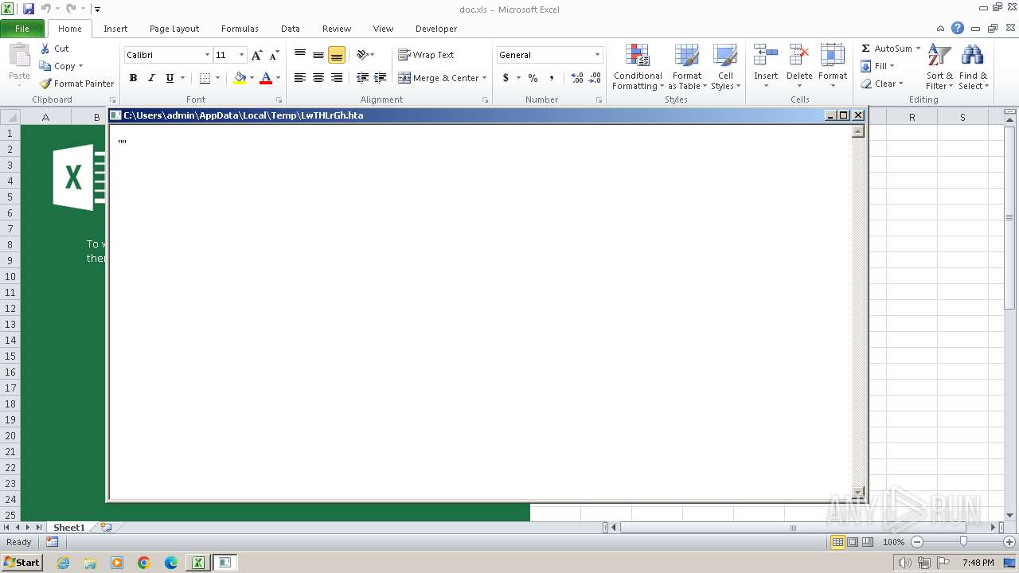1019x573 pixels.
Task: Switch to the Data tab
Action: coord(291,29)
